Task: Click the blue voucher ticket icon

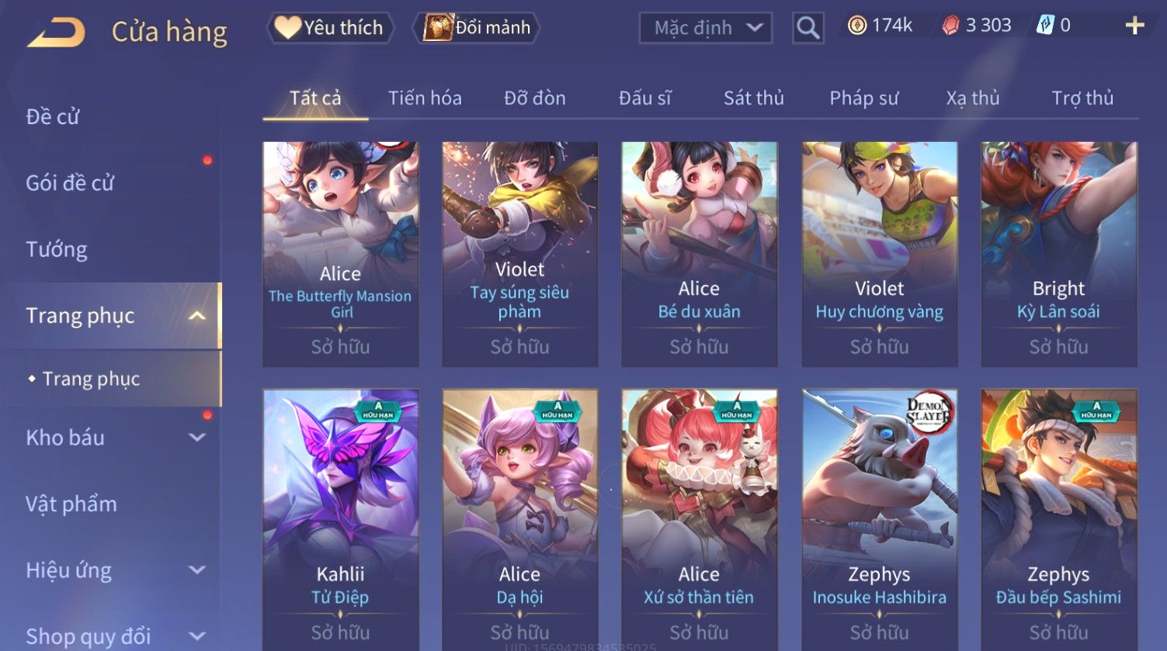Action: [1046, 26]
